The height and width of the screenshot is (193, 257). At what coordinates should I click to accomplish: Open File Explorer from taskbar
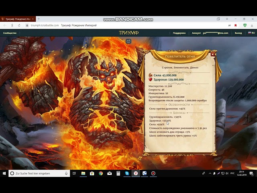[x=83, y=173]
